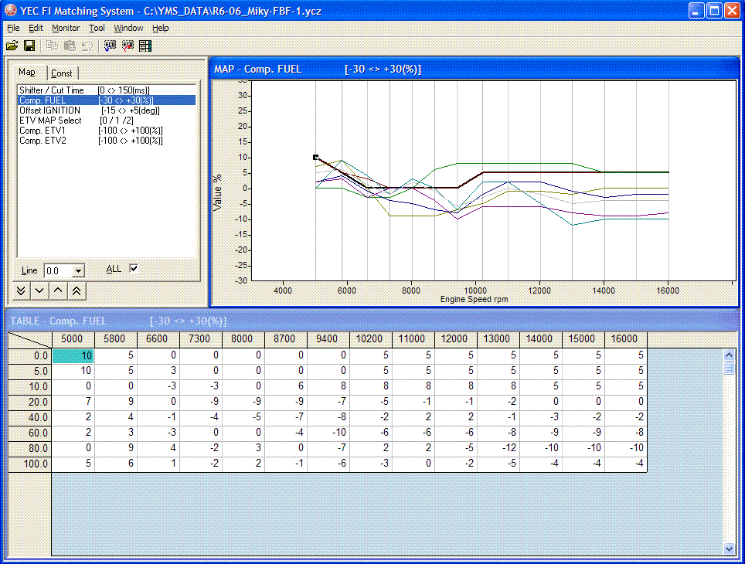Image resolution: width=745 pixels, height=564 pixels.
Task: Select the Comp. FUEL map entry
Action: tap(107, 100)
